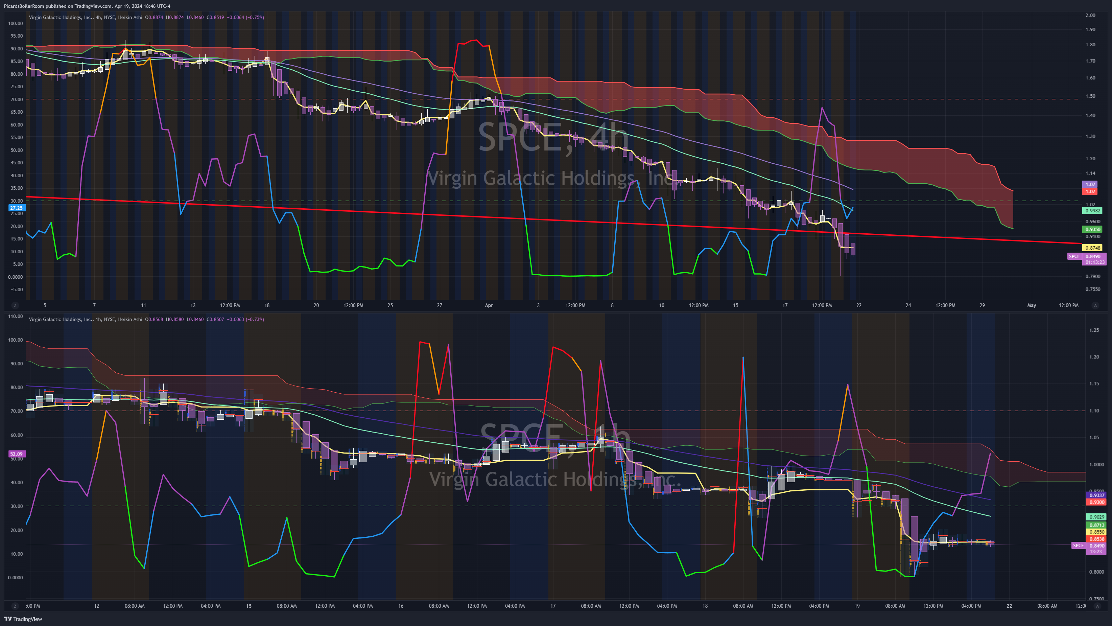Click the 01:13:23 bar countdown label

coord(1095,262)
